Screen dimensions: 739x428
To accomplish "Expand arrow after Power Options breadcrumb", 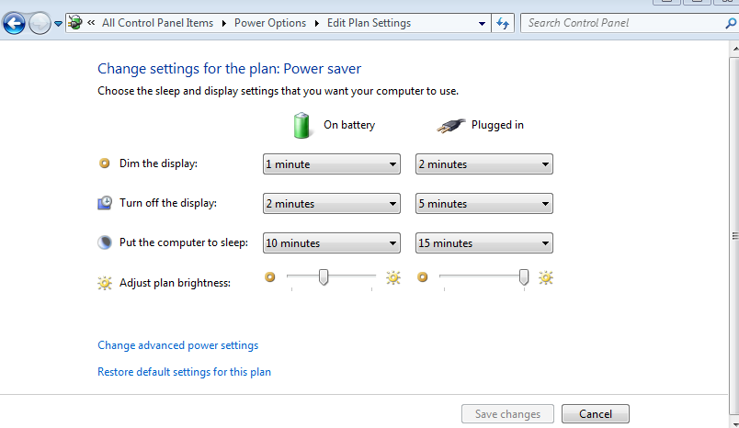I will (317, 23).
